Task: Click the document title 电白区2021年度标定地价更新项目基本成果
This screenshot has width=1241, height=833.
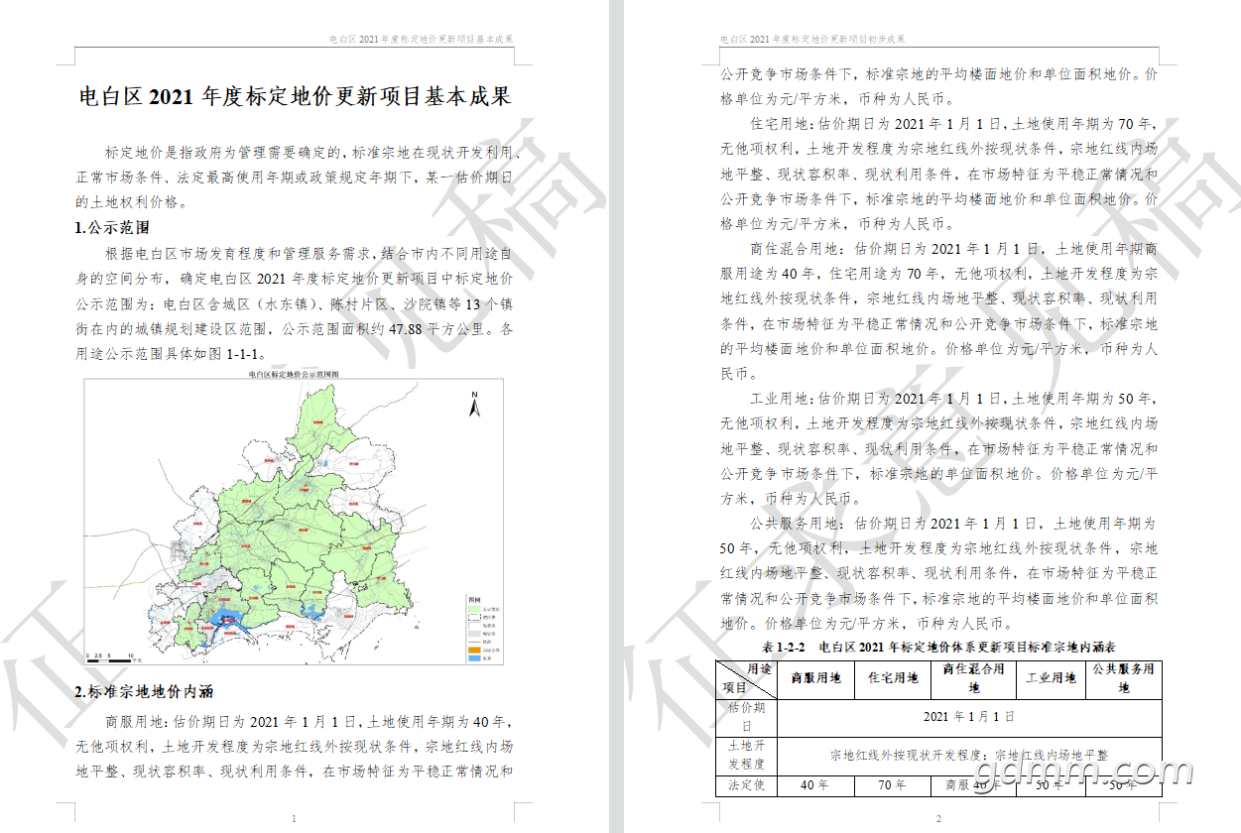Action: pos(295,96)
